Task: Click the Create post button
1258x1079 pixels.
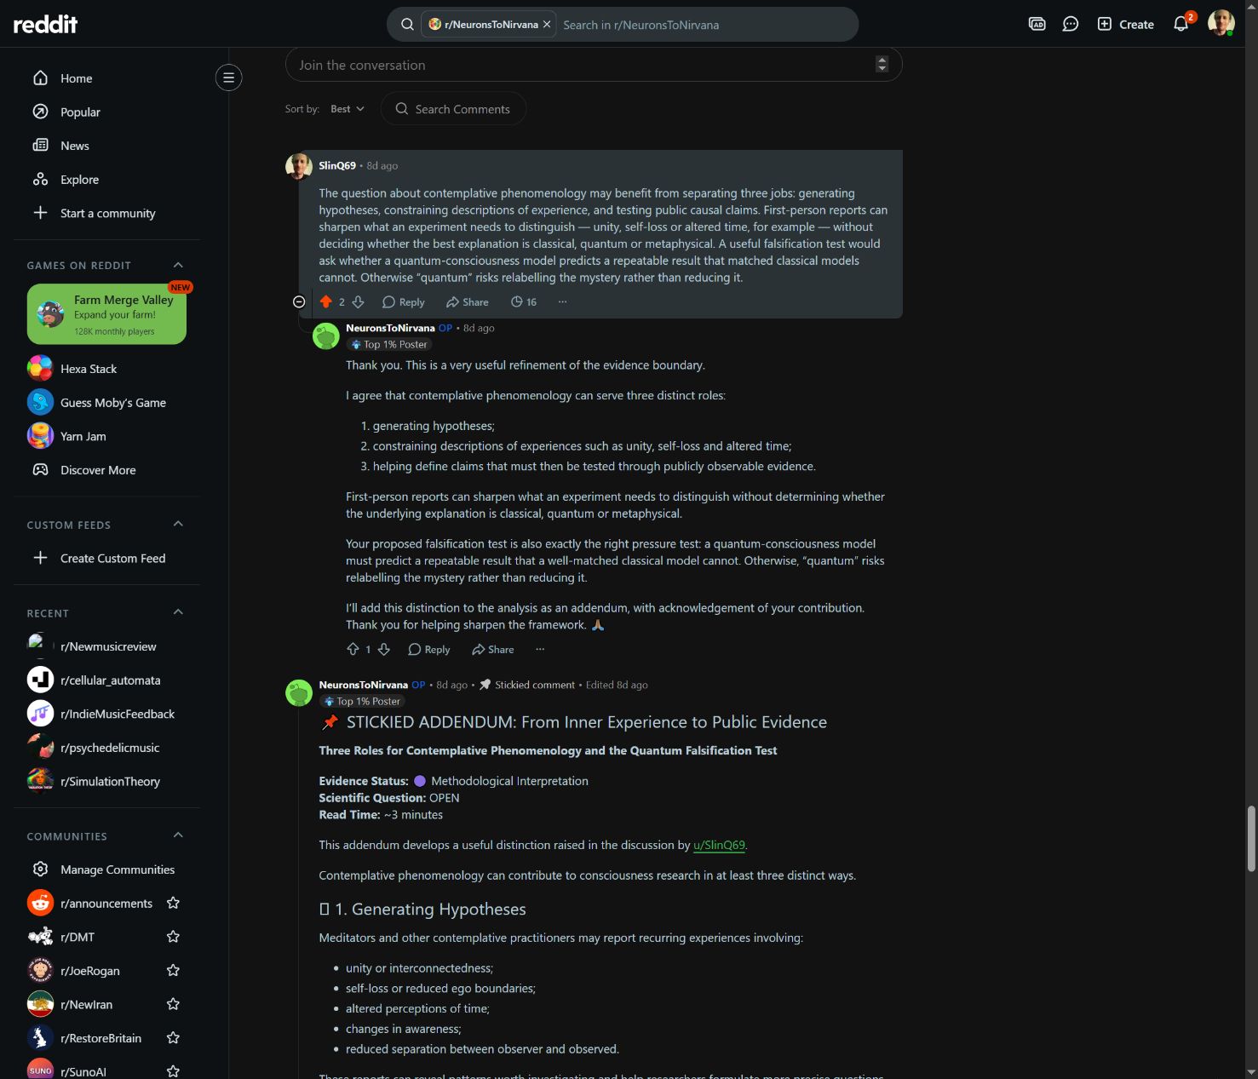Action: 1125,24
